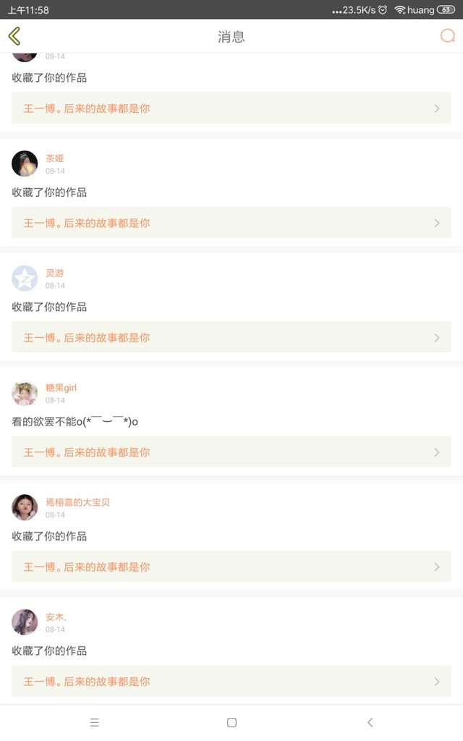Expand the work card arrow under 茶娅
The width and height of the screenshot is (463, 741).
(x=437, y=223)
